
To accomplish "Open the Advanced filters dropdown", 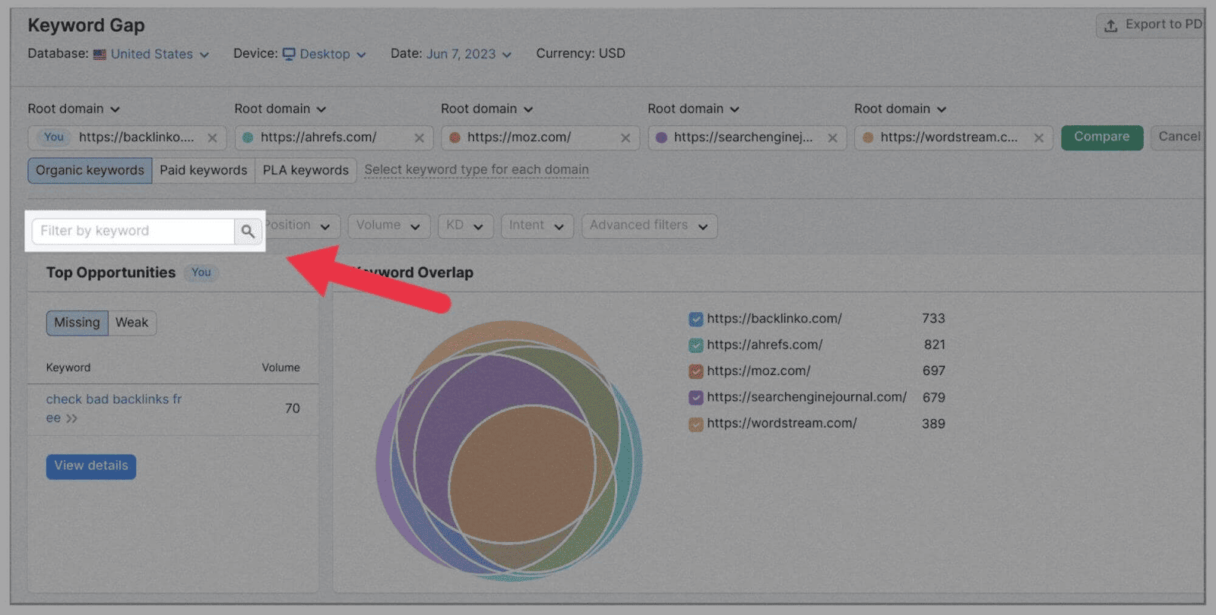I will (x=648, y=225).
